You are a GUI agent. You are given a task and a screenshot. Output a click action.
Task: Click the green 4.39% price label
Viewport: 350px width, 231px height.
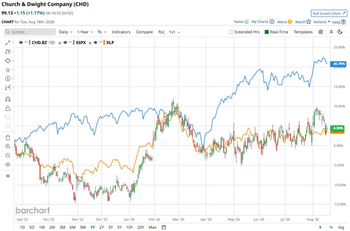click(338, 128)
